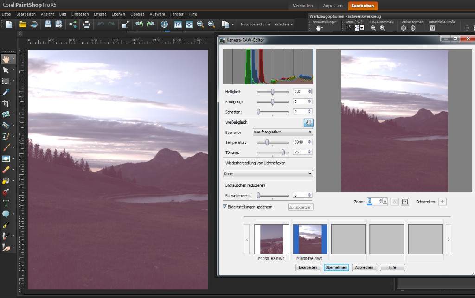Open the Auswahl menu
The image size is (475, 298).
pos(157,14)
